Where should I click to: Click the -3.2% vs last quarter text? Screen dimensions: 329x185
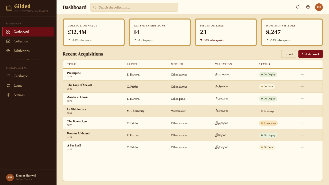pyautogui.click(x=214, y=40)
